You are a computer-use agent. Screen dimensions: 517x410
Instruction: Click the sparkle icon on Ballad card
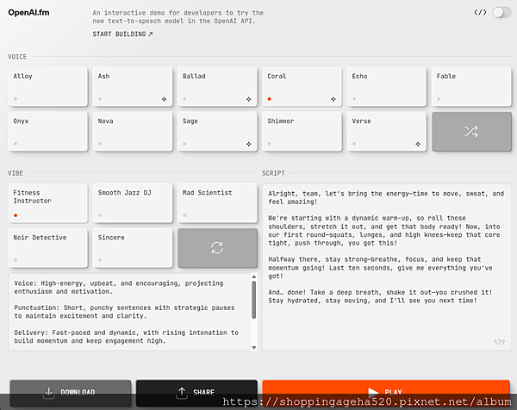coord(249,99)
